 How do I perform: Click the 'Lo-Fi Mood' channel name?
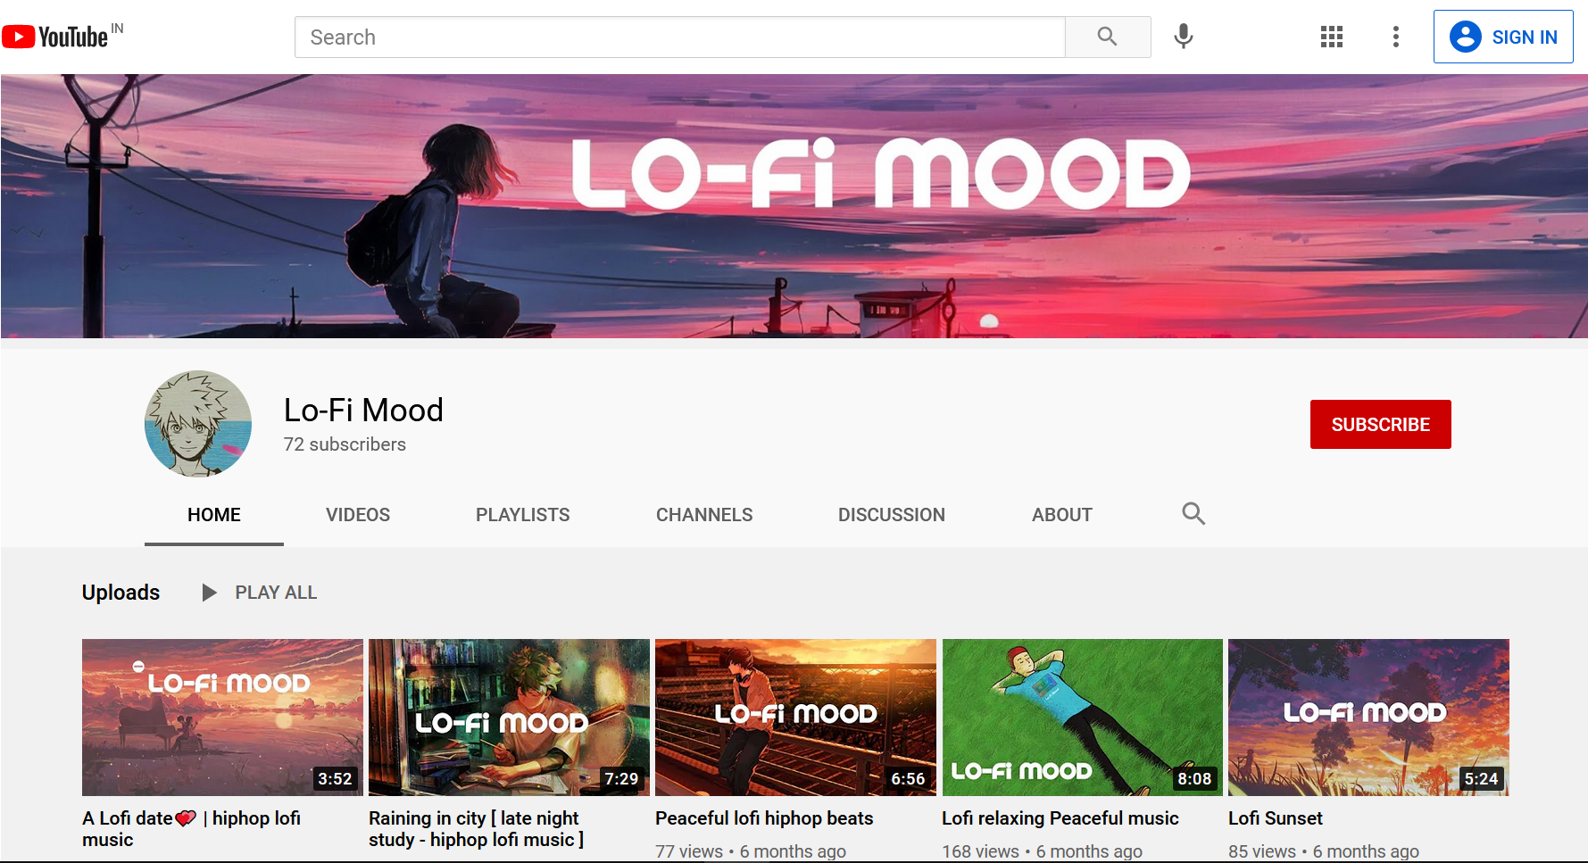pos(363,411)
